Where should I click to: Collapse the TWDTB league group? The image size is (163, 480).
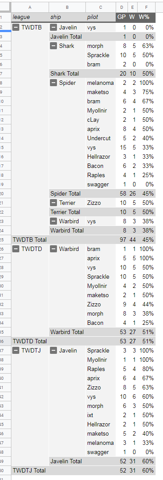point(16,28)
